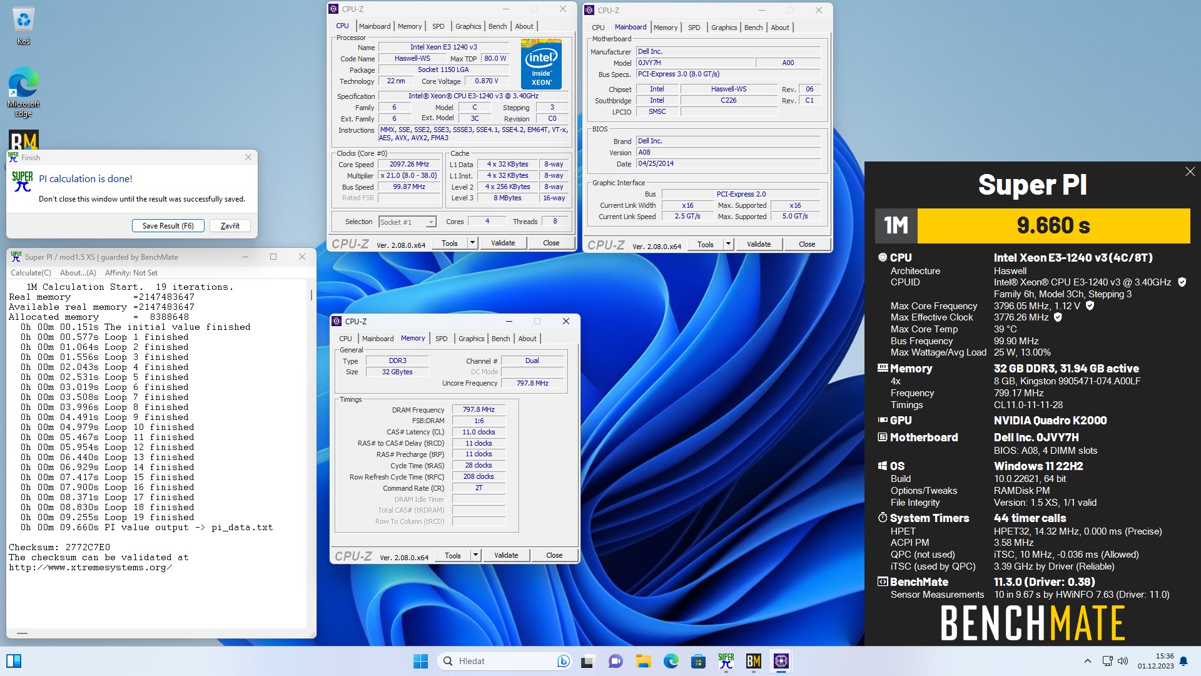1201x676 pixels.
Task: Open About tab in Memory window
Action: [527, 339]
